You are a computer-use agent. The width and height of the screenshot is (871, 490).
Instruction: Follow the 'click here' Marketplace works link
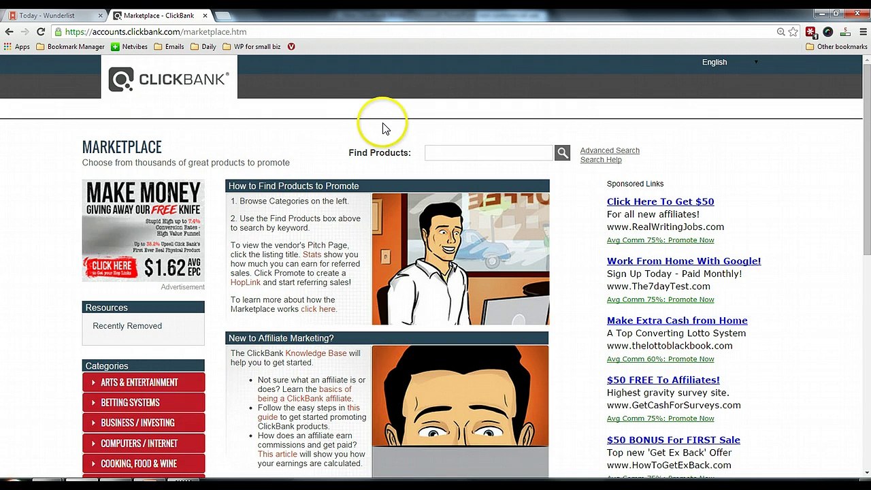point(318,309)
